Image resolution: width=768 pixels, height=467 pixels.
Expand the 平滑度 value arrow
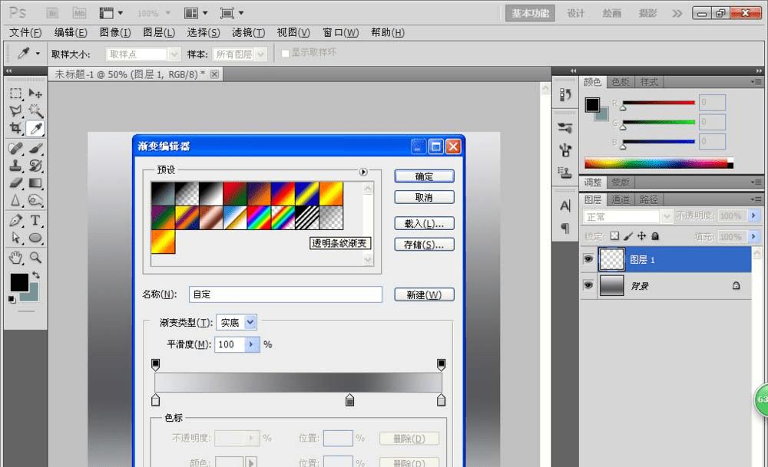(253, 345)
